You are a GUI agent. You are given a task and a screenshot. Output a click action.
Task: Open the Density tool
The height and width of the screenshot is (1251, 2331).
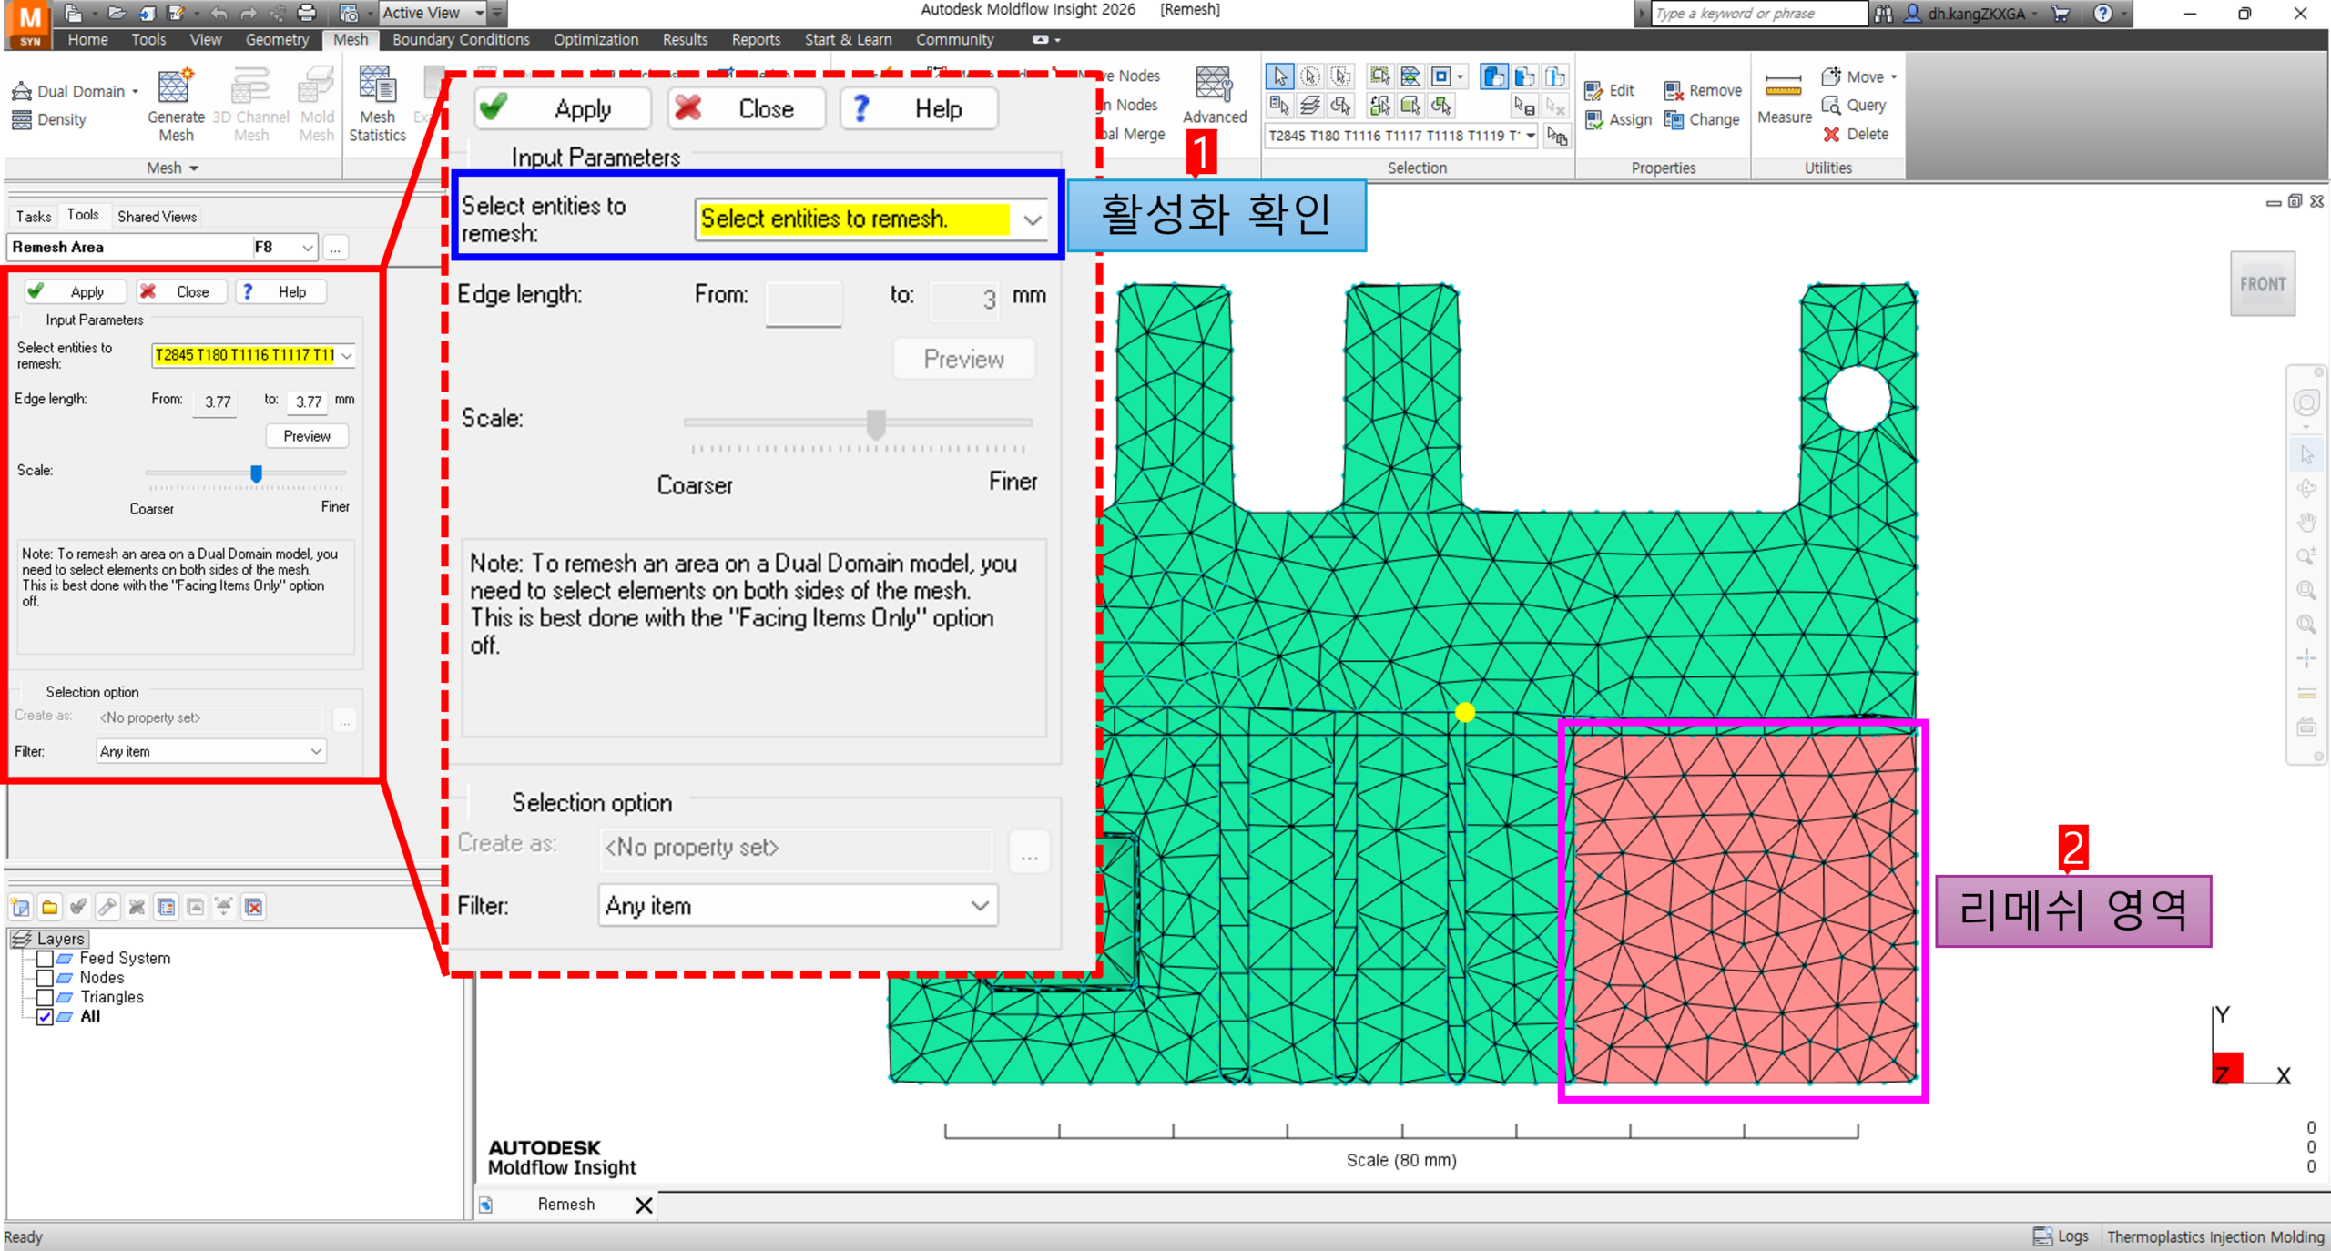pyautogui.click(x=49, y=119)
